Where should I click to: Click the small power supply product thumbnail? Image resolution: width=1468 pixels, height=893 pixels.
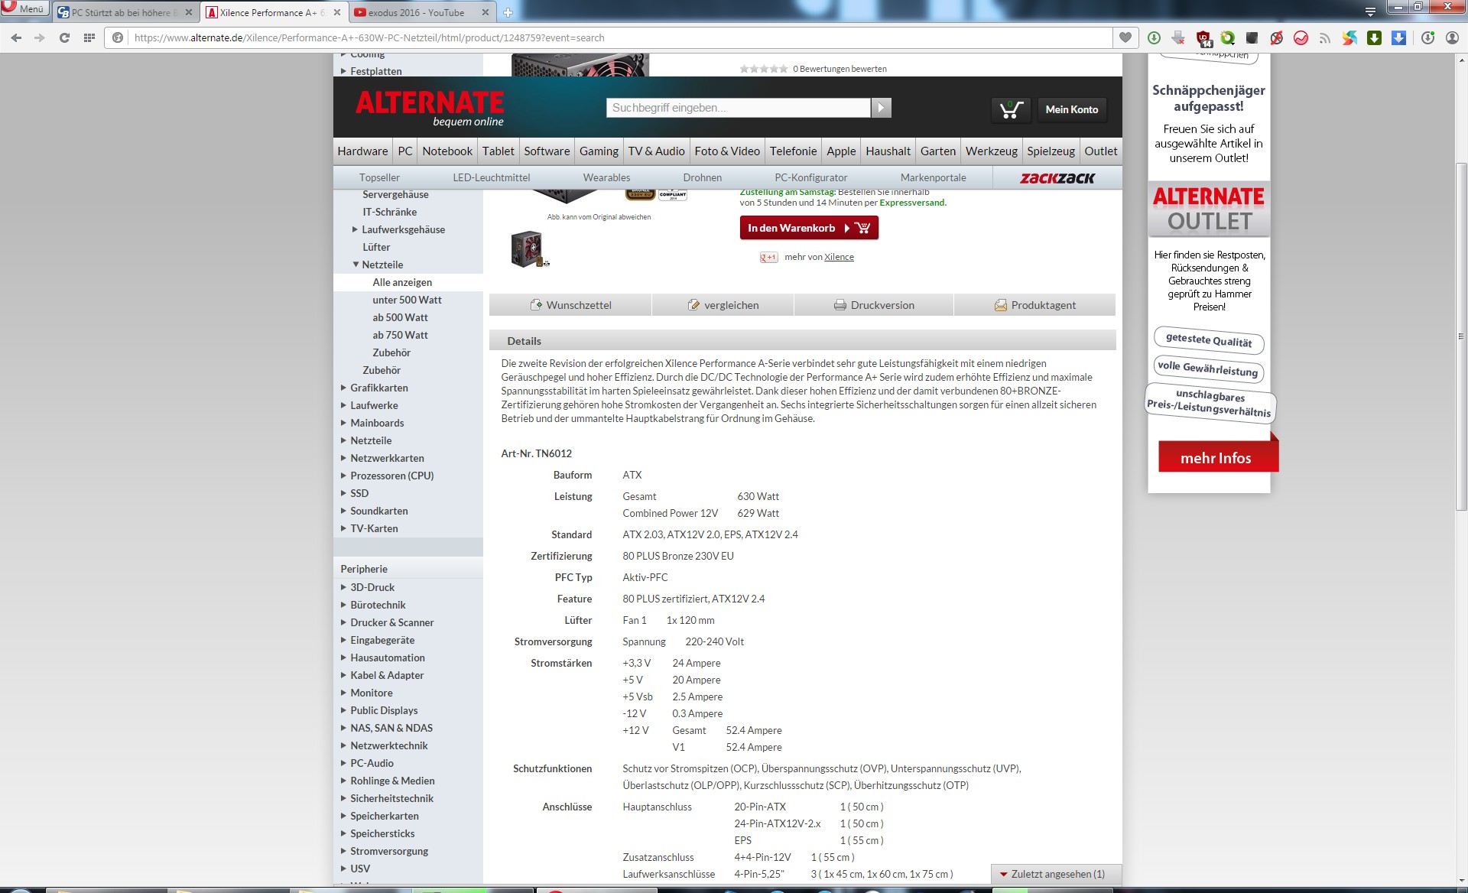point(528,249)
